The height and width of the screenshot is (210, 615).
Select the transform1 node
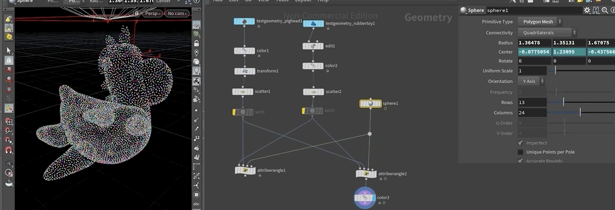coord(244,71)
